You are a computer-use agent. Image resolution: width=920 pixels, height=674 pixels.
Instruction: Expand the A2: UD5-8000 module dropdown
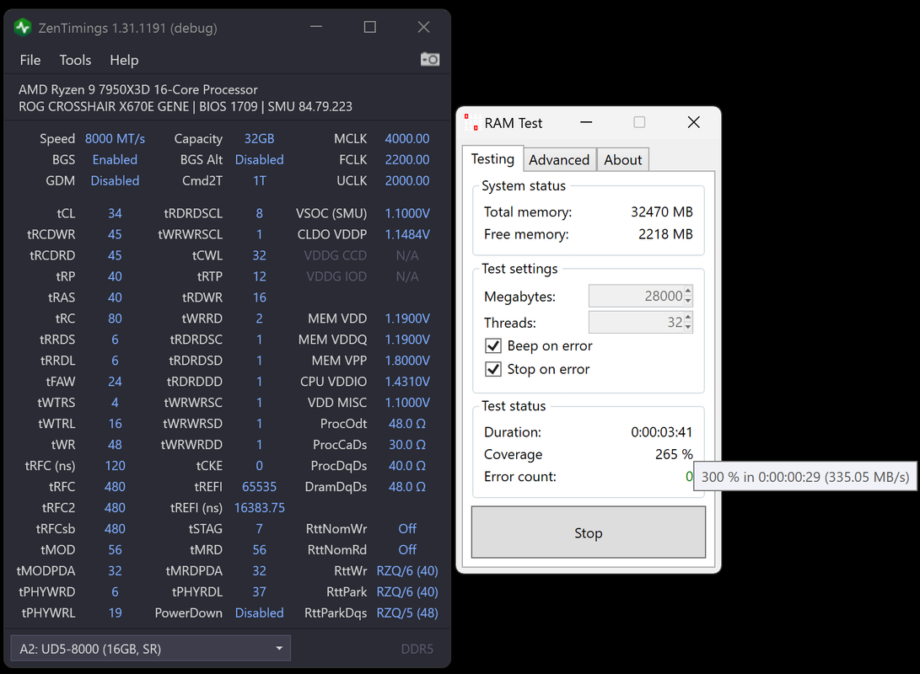click(x=151, y=649)
